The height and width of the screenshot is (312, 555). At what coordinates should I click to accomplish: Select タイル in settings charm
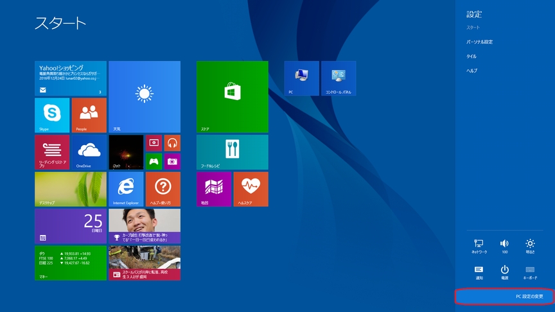tap(471, 56)
